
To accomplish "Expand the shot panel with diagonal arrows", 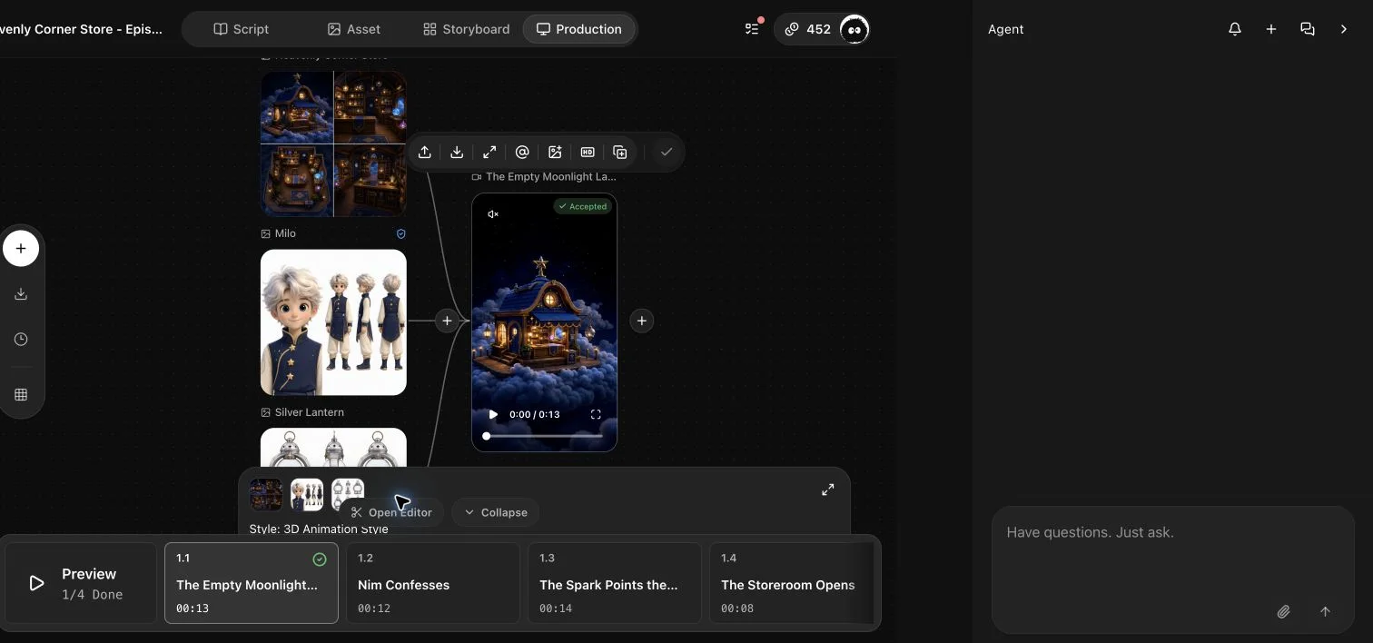I will click(x=828, y=490).
